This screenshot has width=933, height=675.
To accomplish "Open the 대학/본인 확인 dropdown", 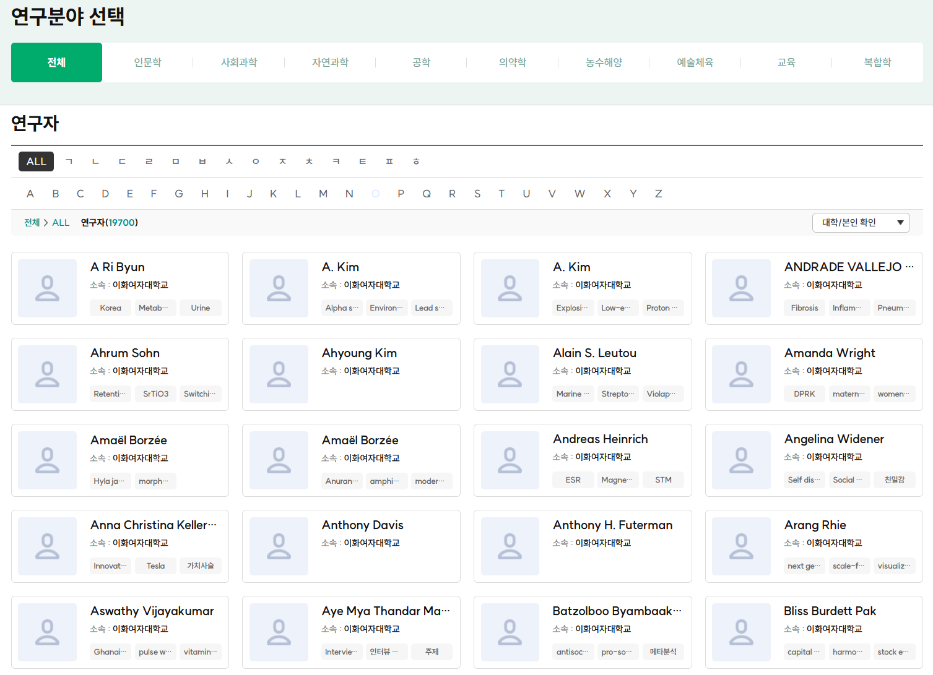I will 861,223.
